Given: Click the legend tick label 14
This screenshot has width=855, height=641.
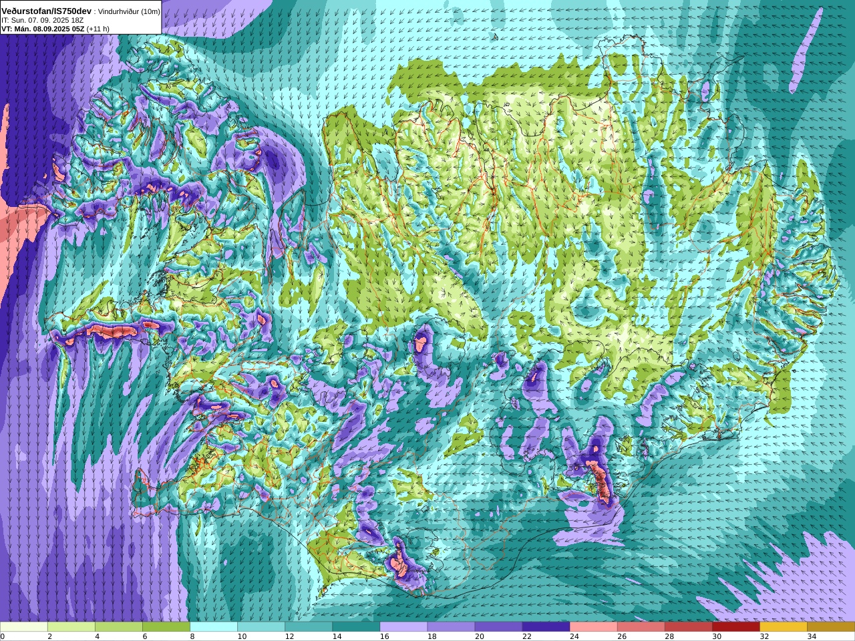Looking at the screenshot, I should 337,636.
